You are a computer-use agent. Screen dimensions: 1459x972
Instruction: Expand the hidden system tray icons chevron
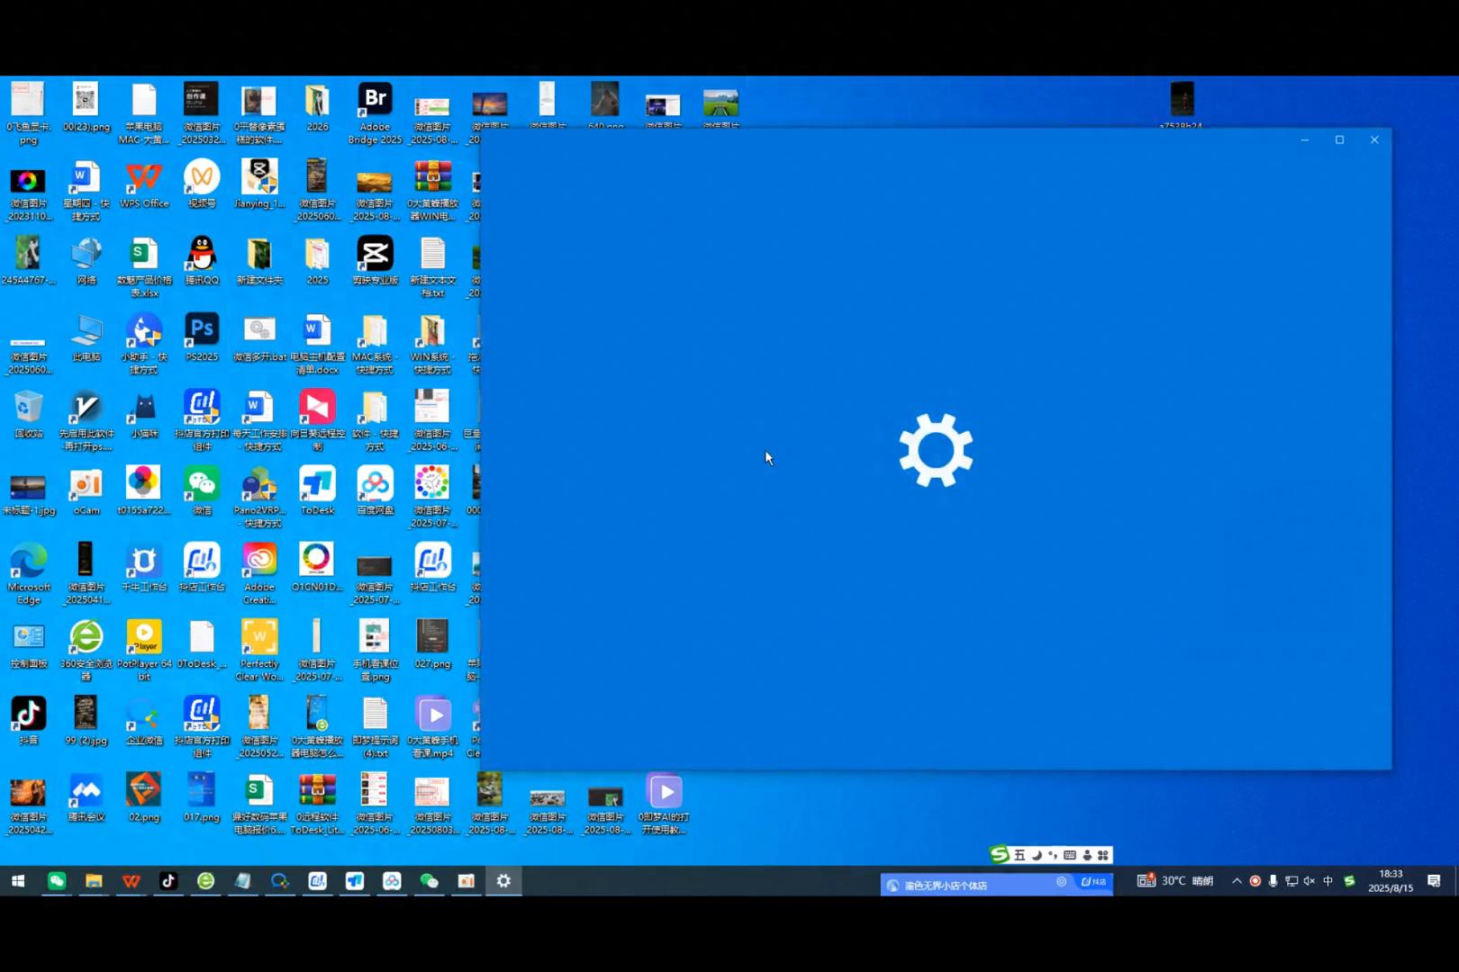tap(1237, 881)
